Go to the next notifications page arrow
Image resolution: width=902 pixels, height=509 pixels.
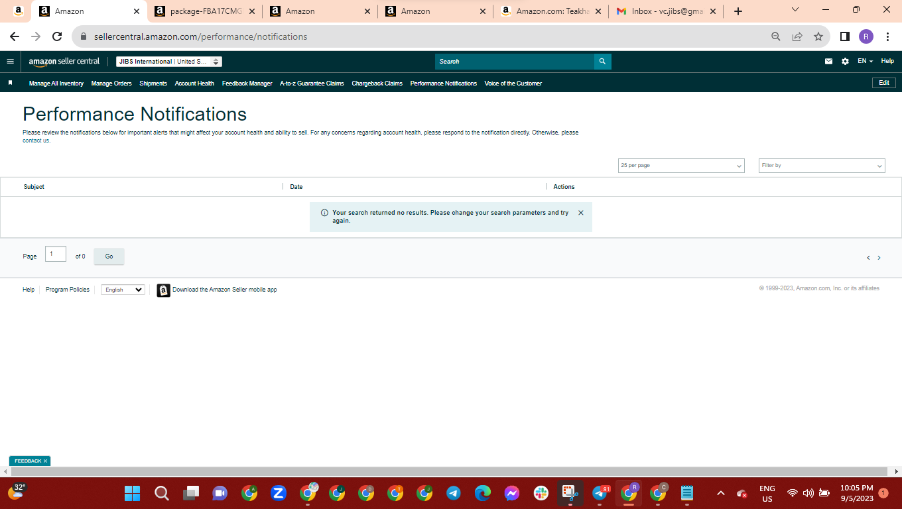879,258
